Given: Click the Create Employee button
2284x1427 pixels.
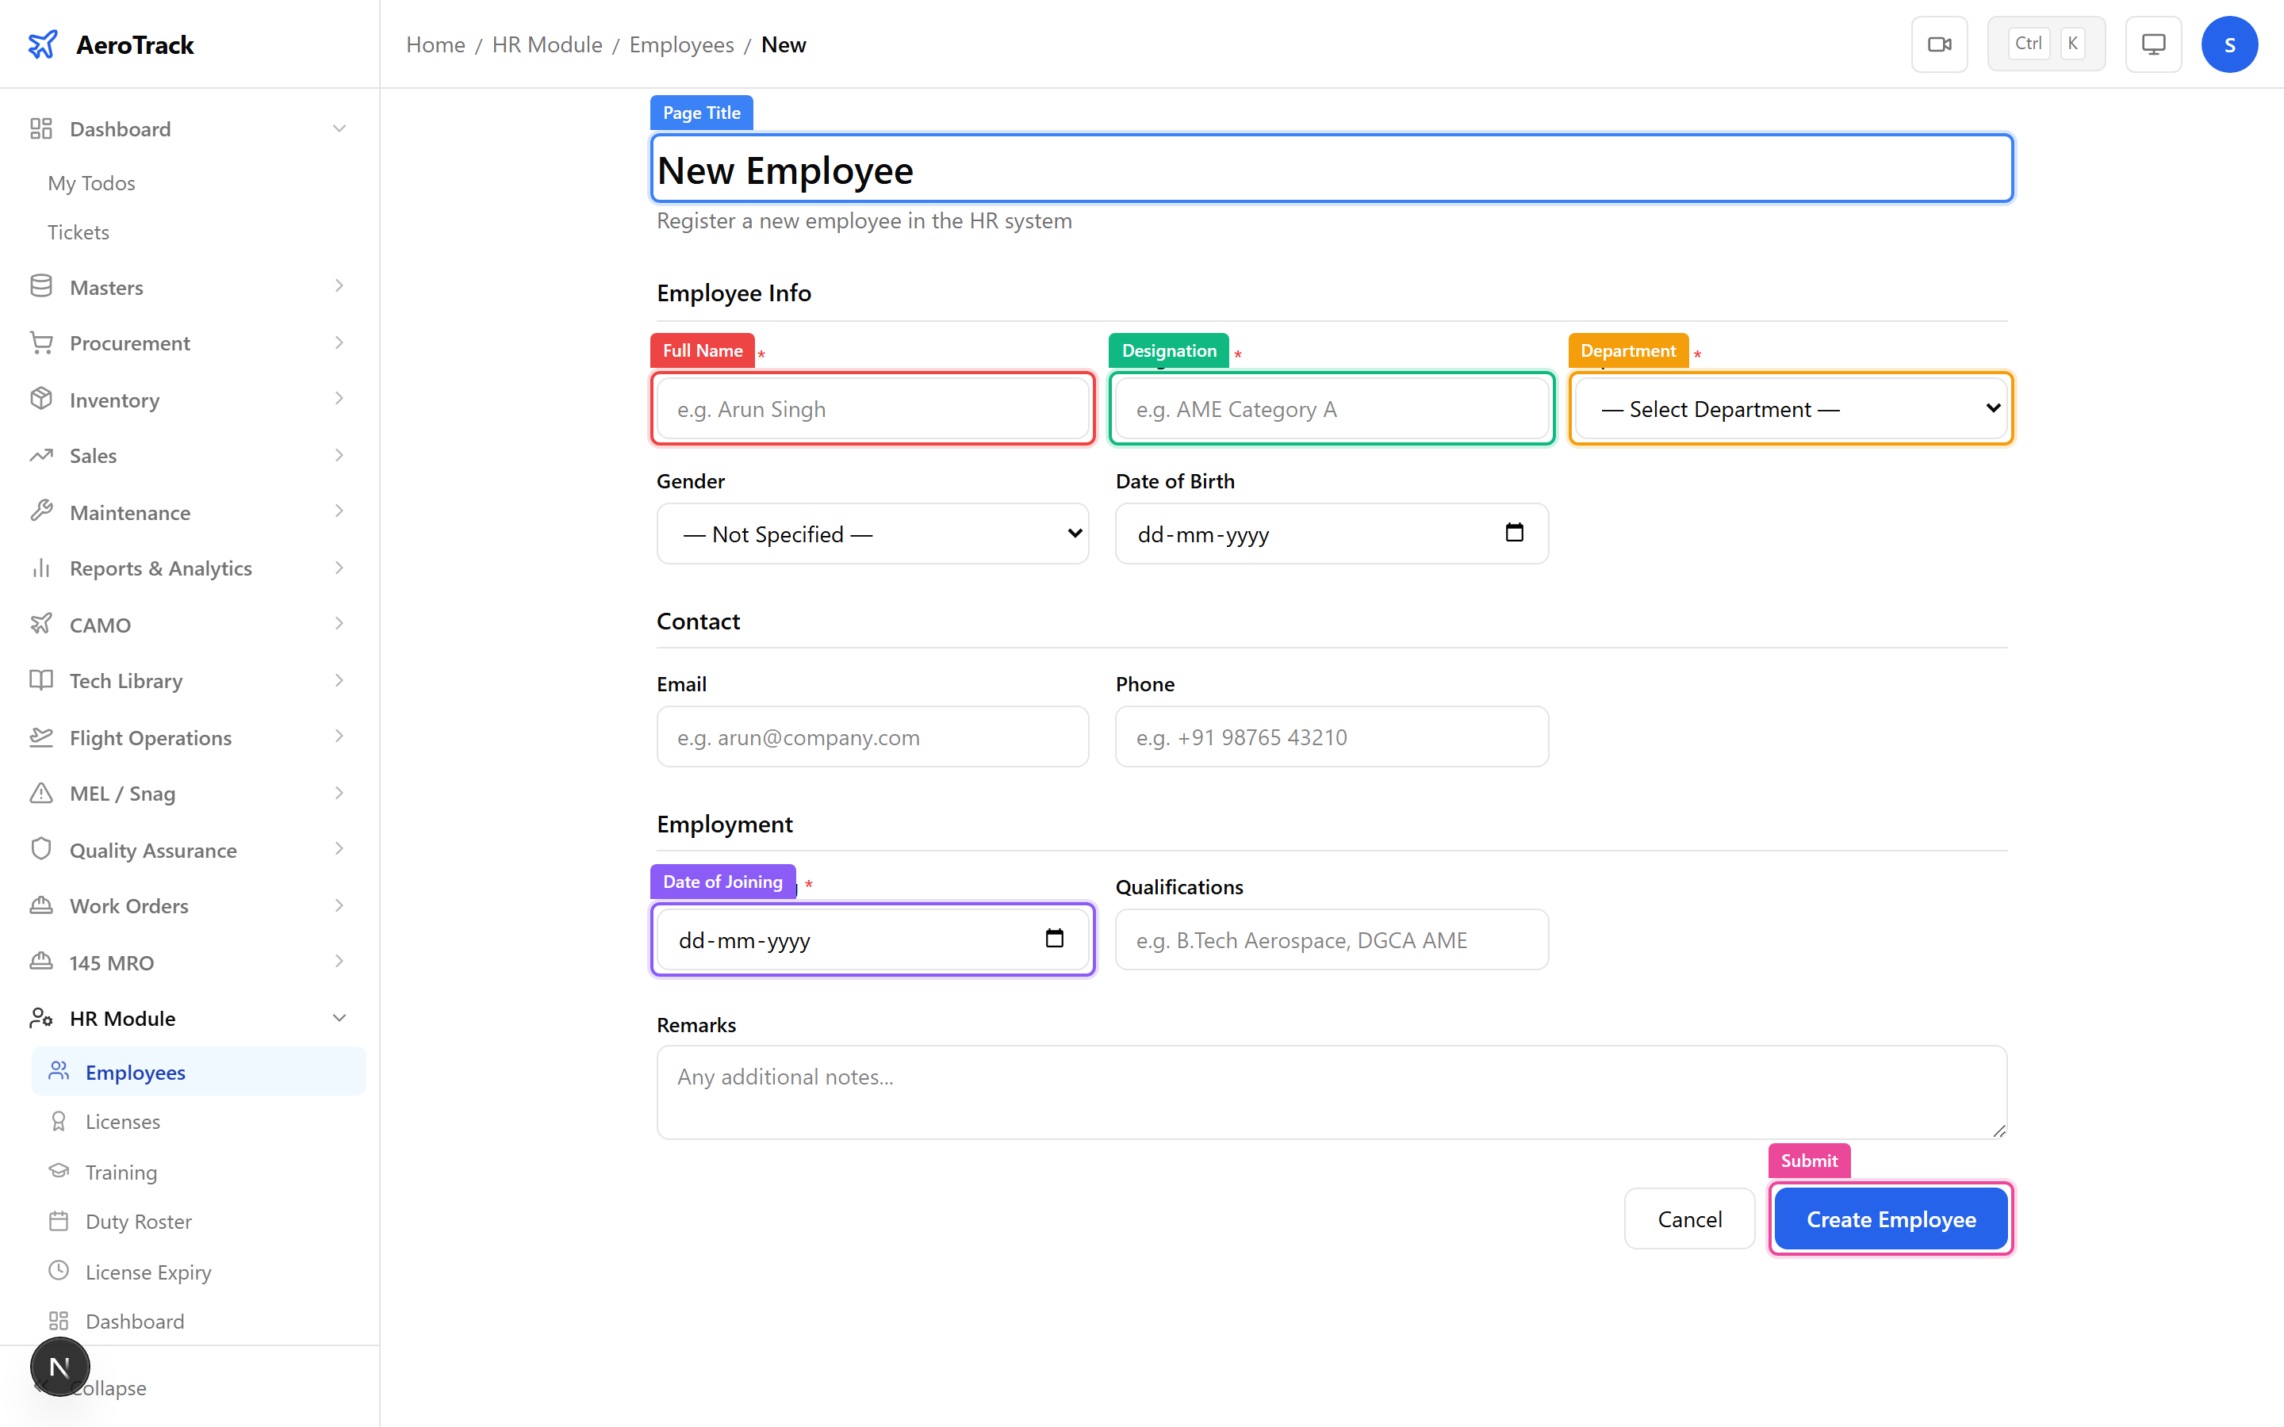Looking at the screenshot, I should pyautogui.click(x=1891, y=1218).
